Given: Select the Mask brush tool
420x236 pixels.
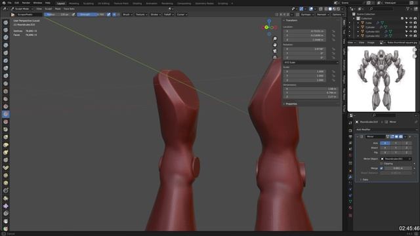Looking at the screenshot, I should pyautogui.click(x=6, y=222).
